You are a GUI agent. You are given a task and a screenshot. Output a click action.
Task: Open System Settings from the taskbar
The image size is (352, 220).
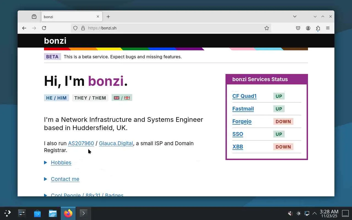coord(22,213)
